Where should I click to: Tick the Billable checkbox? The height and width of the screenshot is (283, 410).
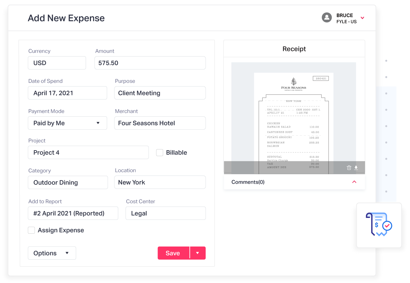click(x=160, y=153)
